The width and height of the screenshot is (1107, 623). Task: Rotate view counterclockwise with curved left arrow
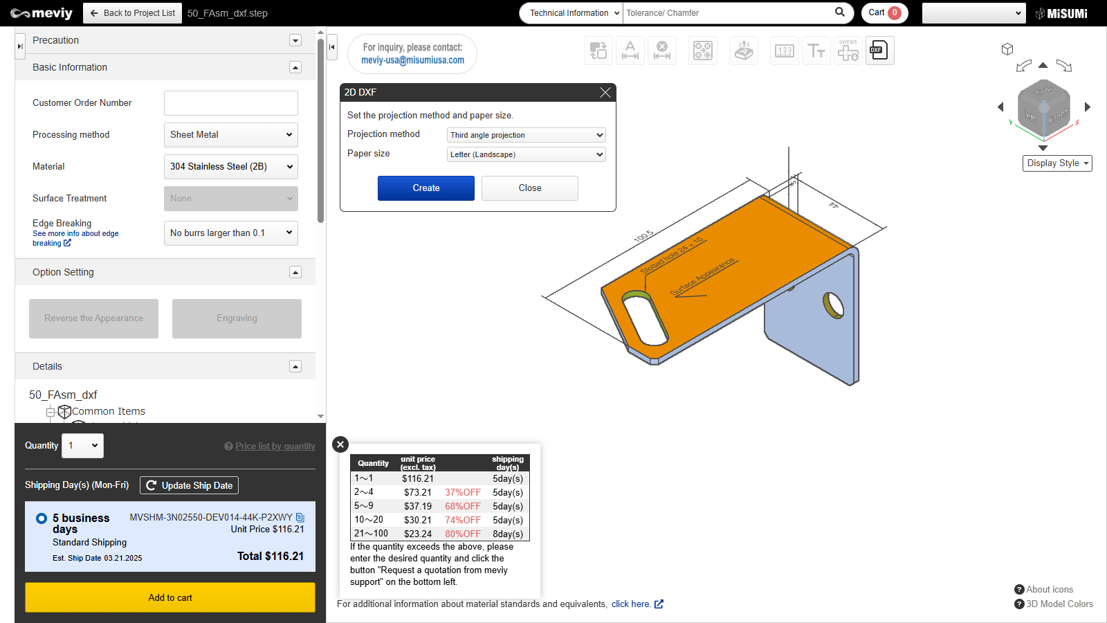[1024, 66]
